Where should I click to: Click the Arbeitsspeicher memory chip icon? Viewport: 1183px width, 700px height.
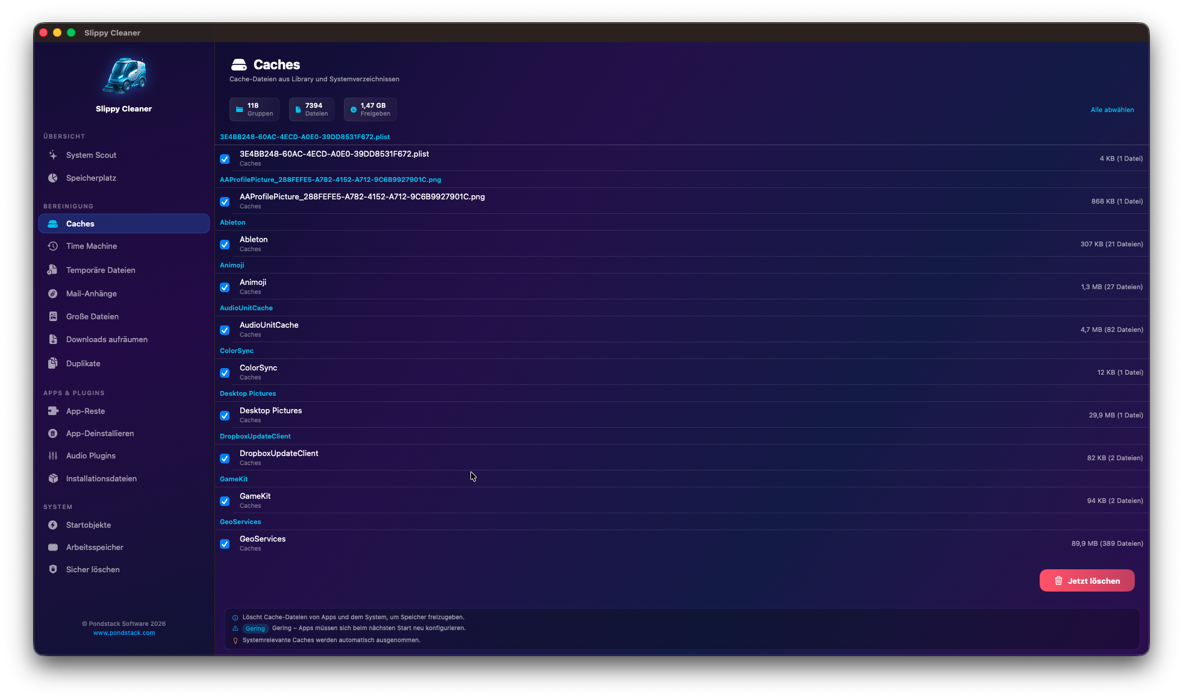pos(53,547)
